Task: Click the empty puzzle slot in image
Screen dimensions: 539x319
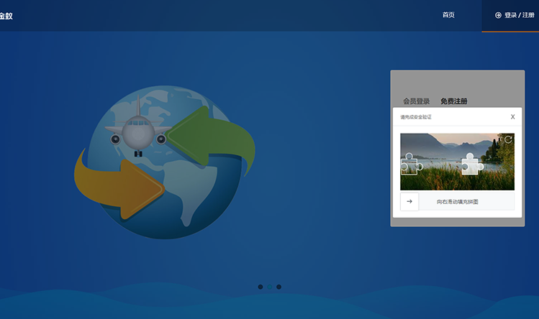Action: click(471, 164)
